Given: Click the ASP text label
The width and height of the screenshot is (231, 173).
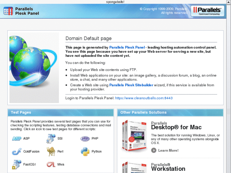Looking at the screenshot, I should [26, 138].
